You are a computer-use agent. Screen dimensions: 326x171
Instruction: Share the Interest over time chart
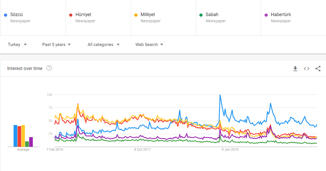click(x=318, y=69)
